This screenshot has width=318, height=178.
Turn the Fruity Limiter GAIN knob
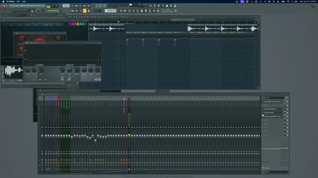27,70
